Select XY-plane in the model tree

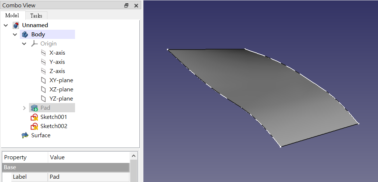tap(61, 80)
